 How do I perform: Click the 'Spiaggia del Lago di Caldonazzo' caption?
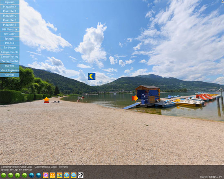click(16, 170)
